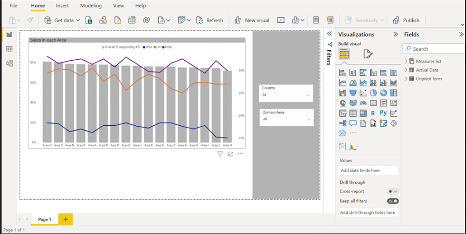Insert a text box from the ribbon
Viewport: 466px width, 234px height.
click(281, 20)
